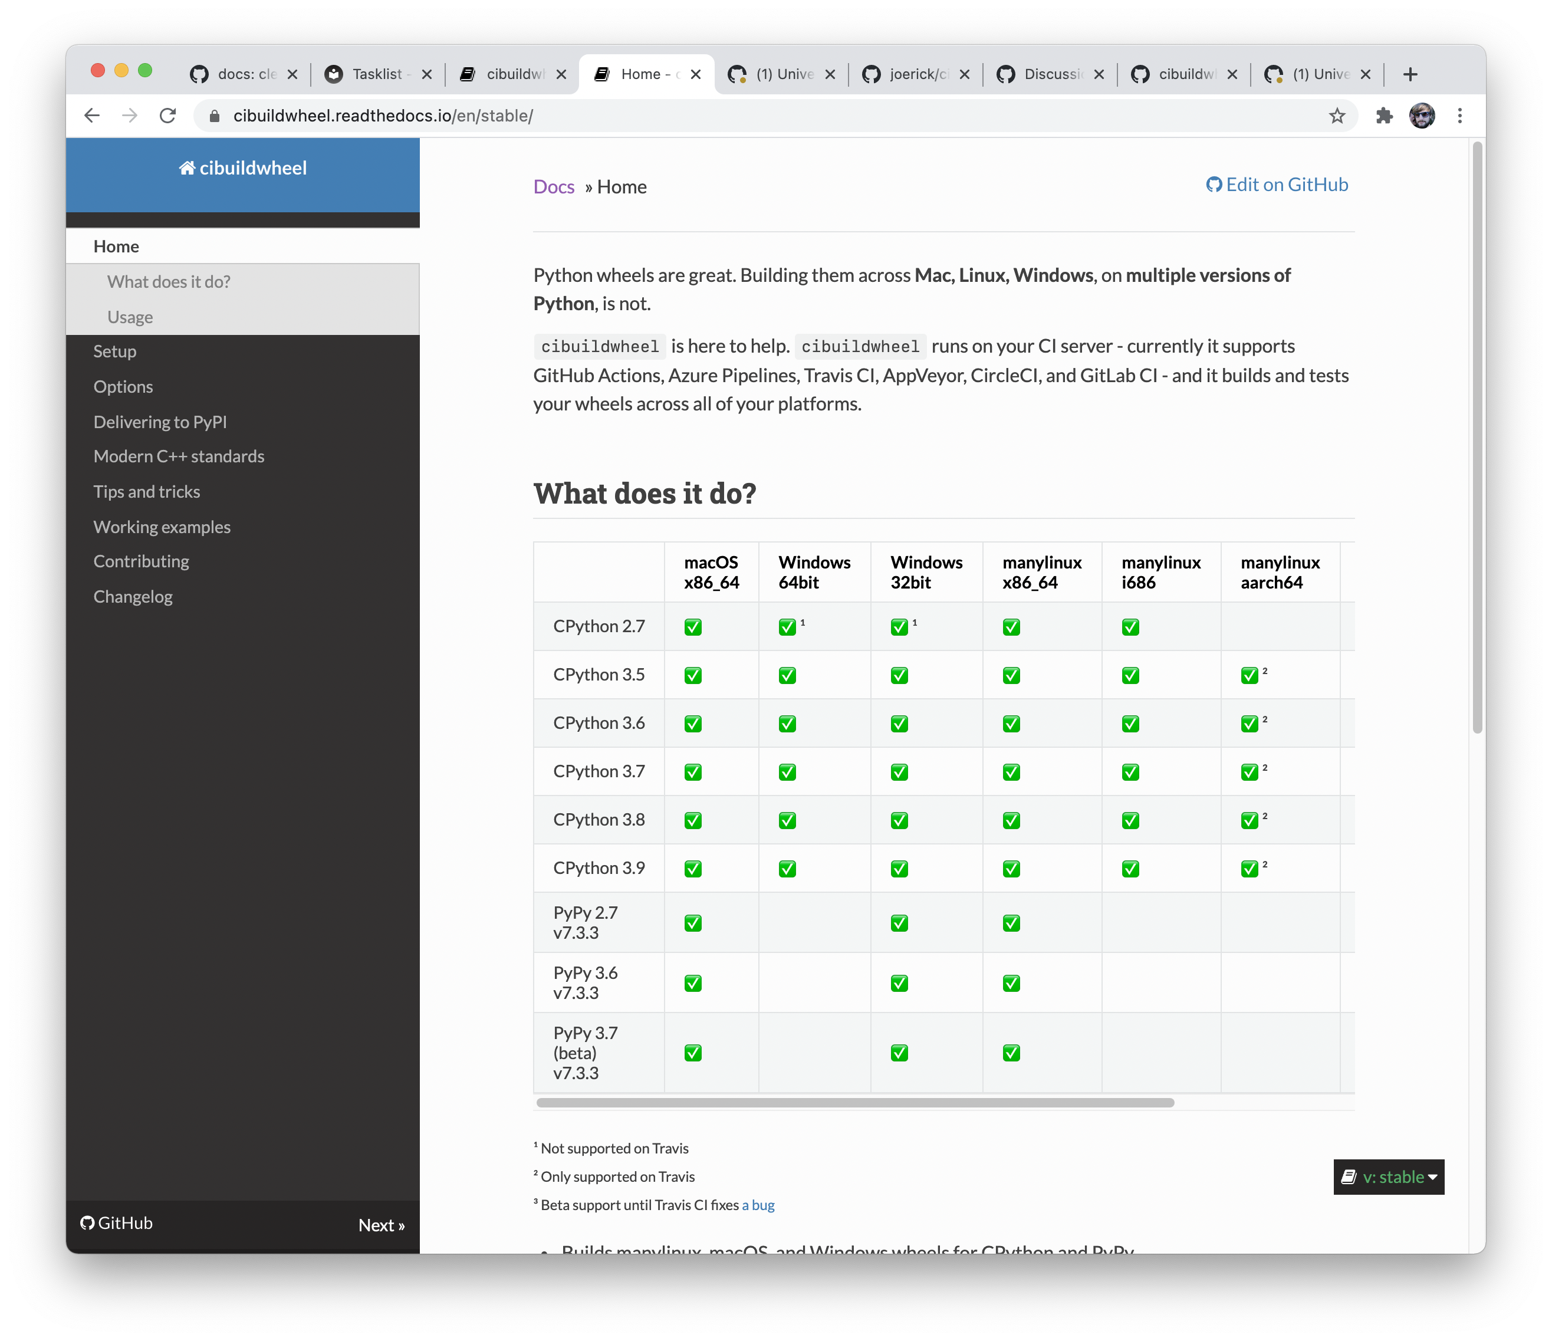Open the 'a bug' footnote link
The image size is (1552, 1341).
click(758, 1205)
